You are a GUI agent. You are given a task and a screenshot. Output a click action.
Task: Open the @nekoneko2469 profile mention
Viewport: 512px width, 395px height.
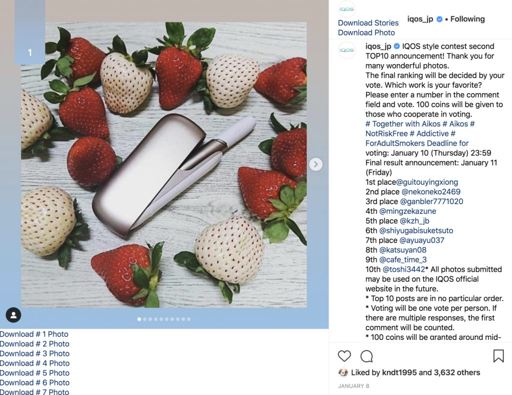[x=431, y=191]
